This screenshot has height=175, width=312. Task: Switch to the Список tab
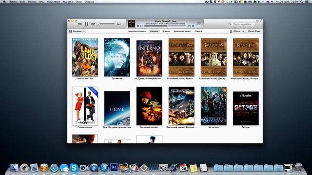click(198, 31)
